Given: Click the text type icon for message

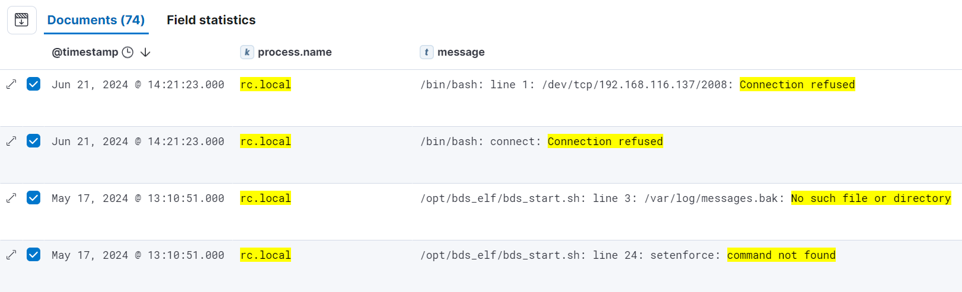Looking at the screenshot, I should [x=426, y=52].
